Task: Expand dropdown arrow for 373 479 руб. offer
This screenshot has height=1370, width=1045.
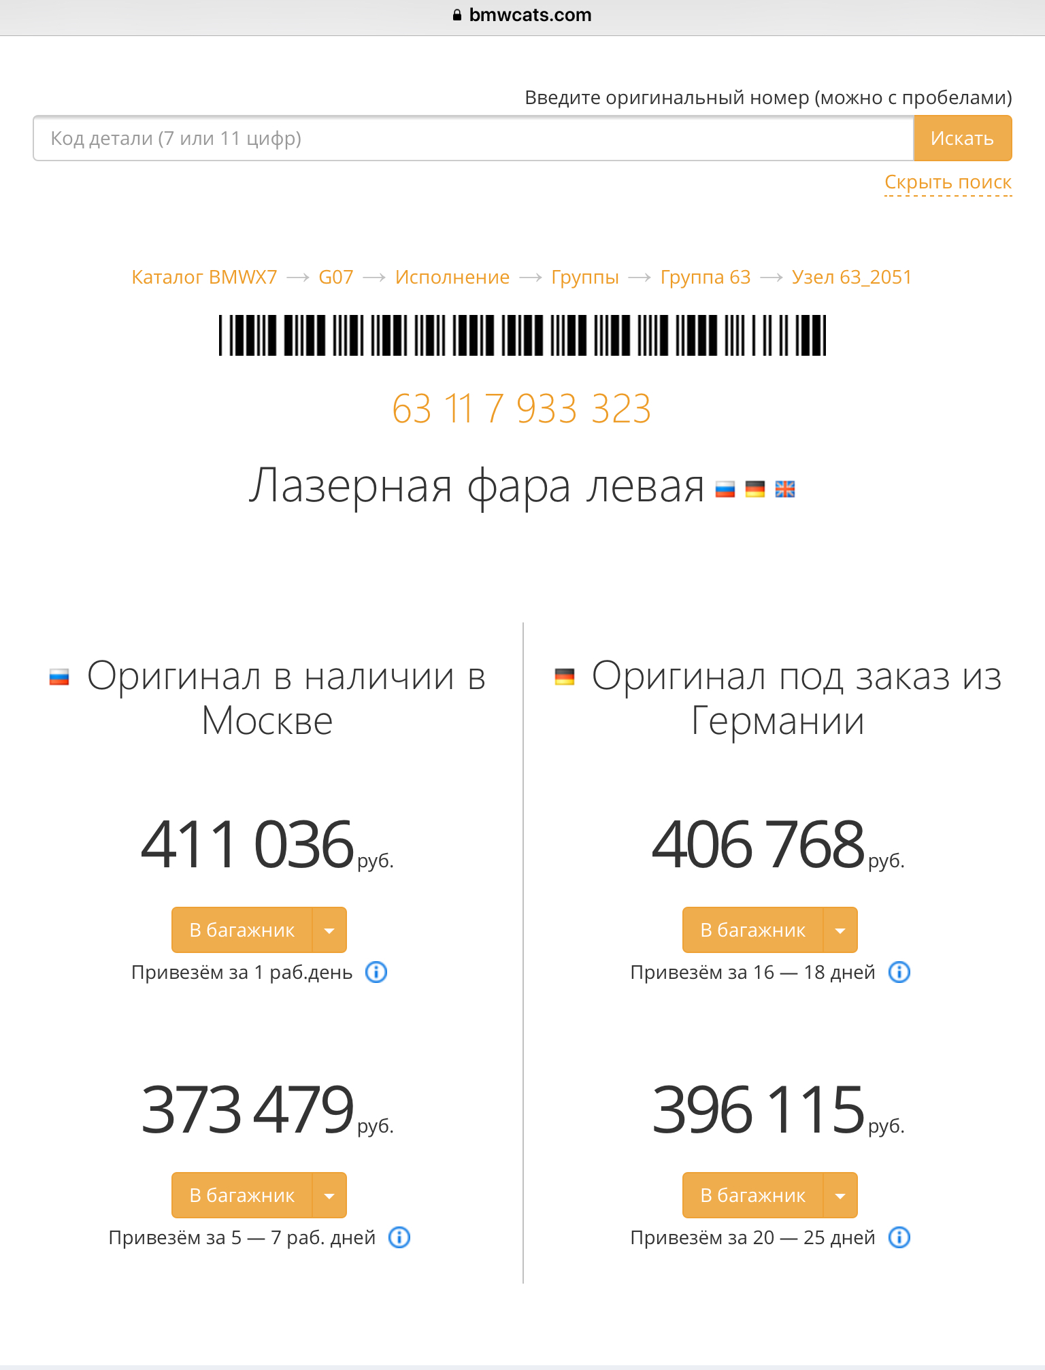Action: pos(329,1195)
